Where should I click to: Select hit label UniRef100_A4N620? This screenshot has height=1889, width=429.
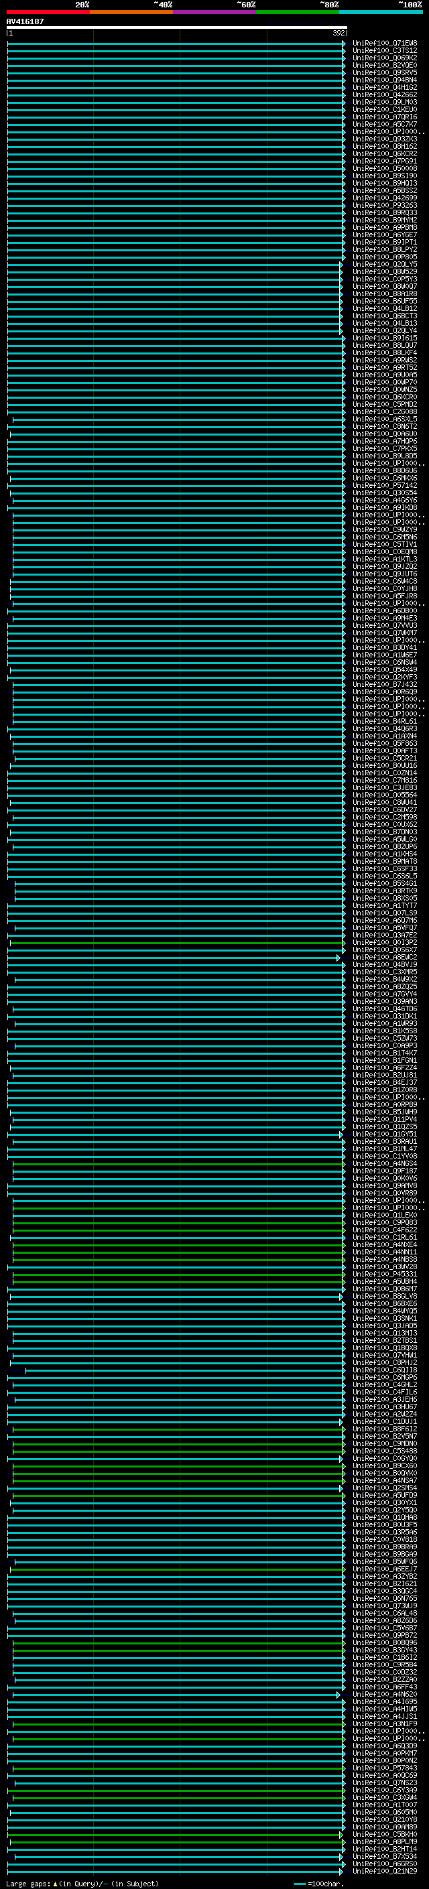point(385,1695)
